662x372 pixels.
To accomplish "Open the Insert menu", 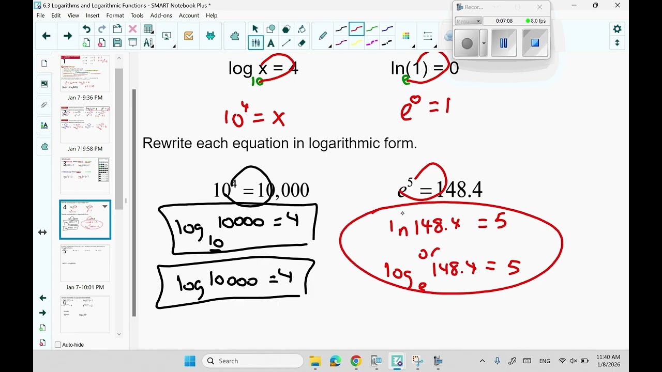I will pyautogui.click(x=93, y=16).
